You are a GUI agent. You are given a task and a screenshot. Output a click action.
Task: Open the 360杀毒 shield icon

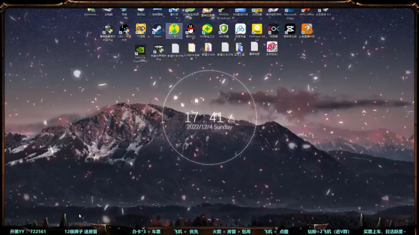(x=224, y=31)
